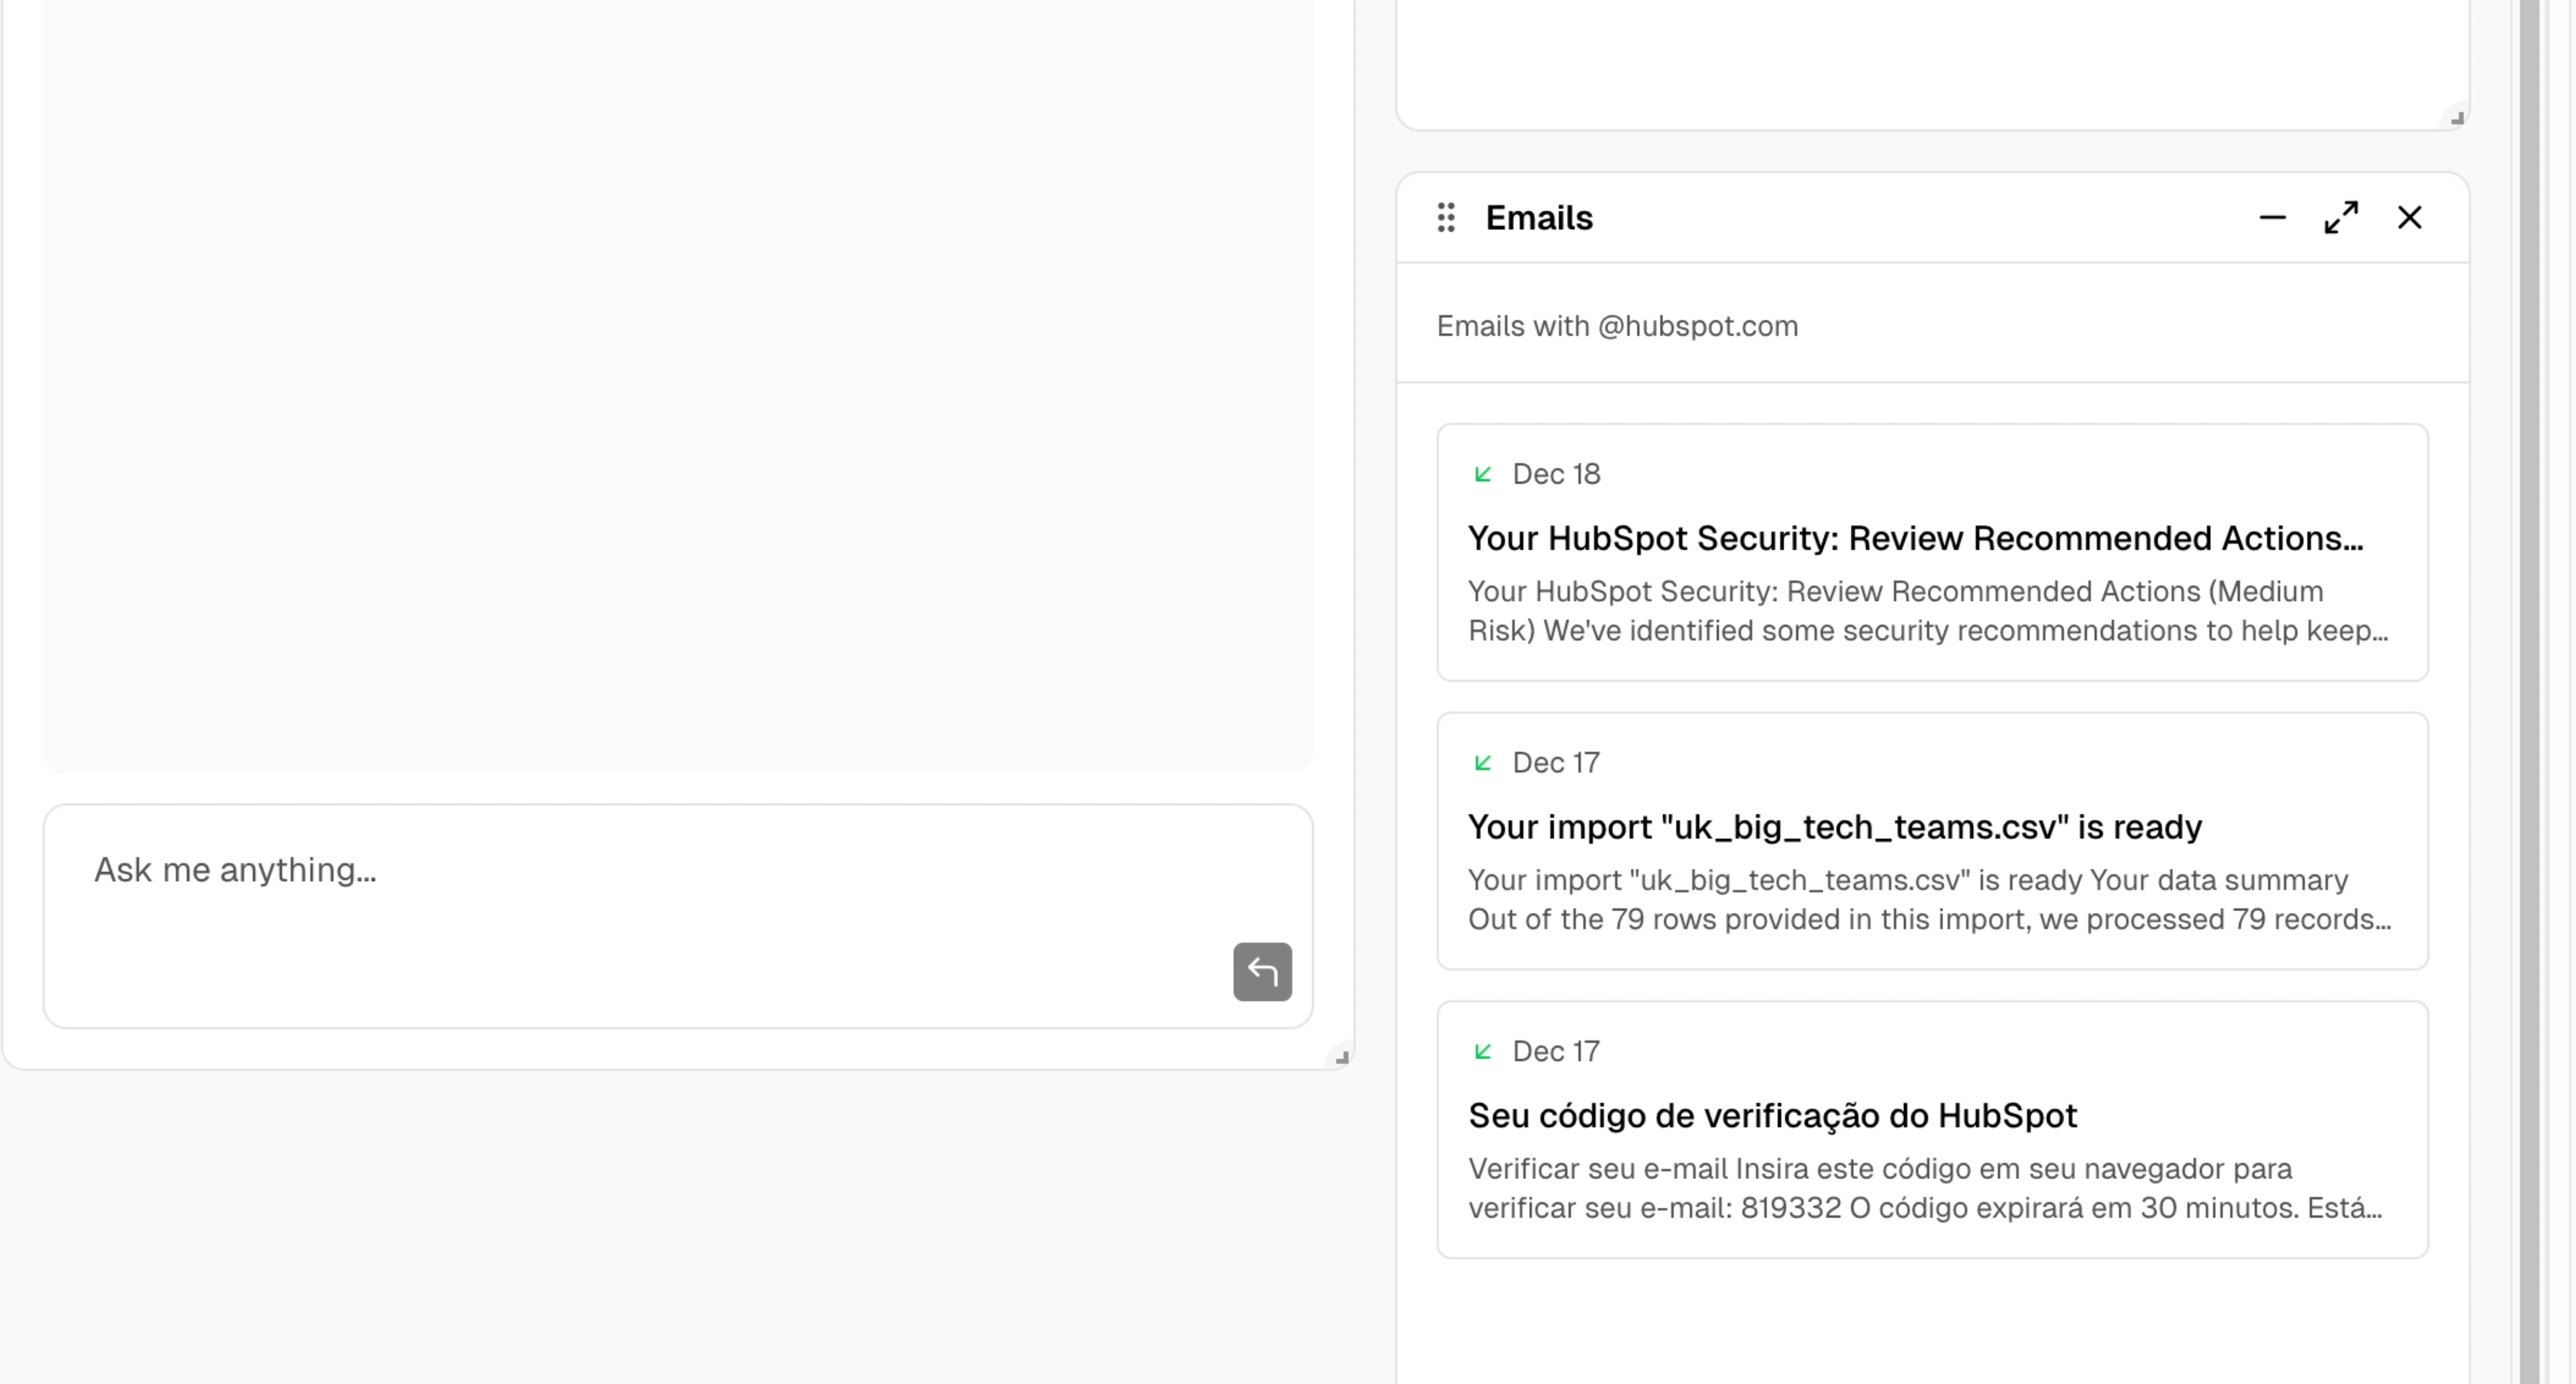Click the inbound arrow on the verification code email

pos(1483,1051)
